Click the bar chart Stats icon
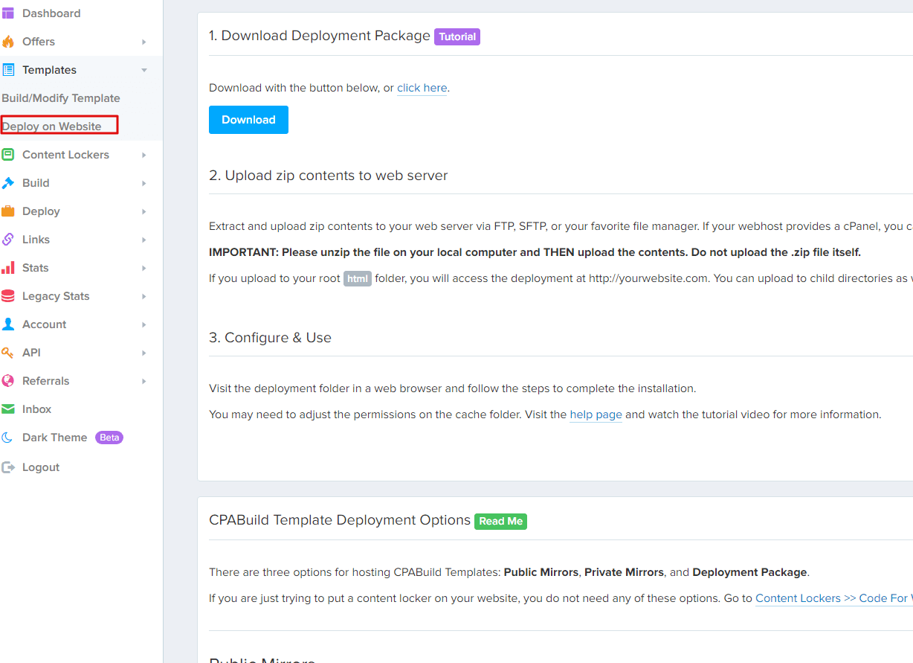This screenshot has height=663, width=913. pos(8,268)
